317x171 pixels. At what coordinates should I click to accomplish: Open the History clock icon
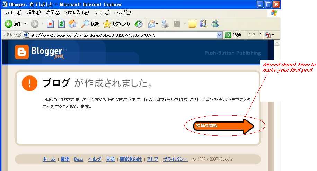click(x=139, y=24)
